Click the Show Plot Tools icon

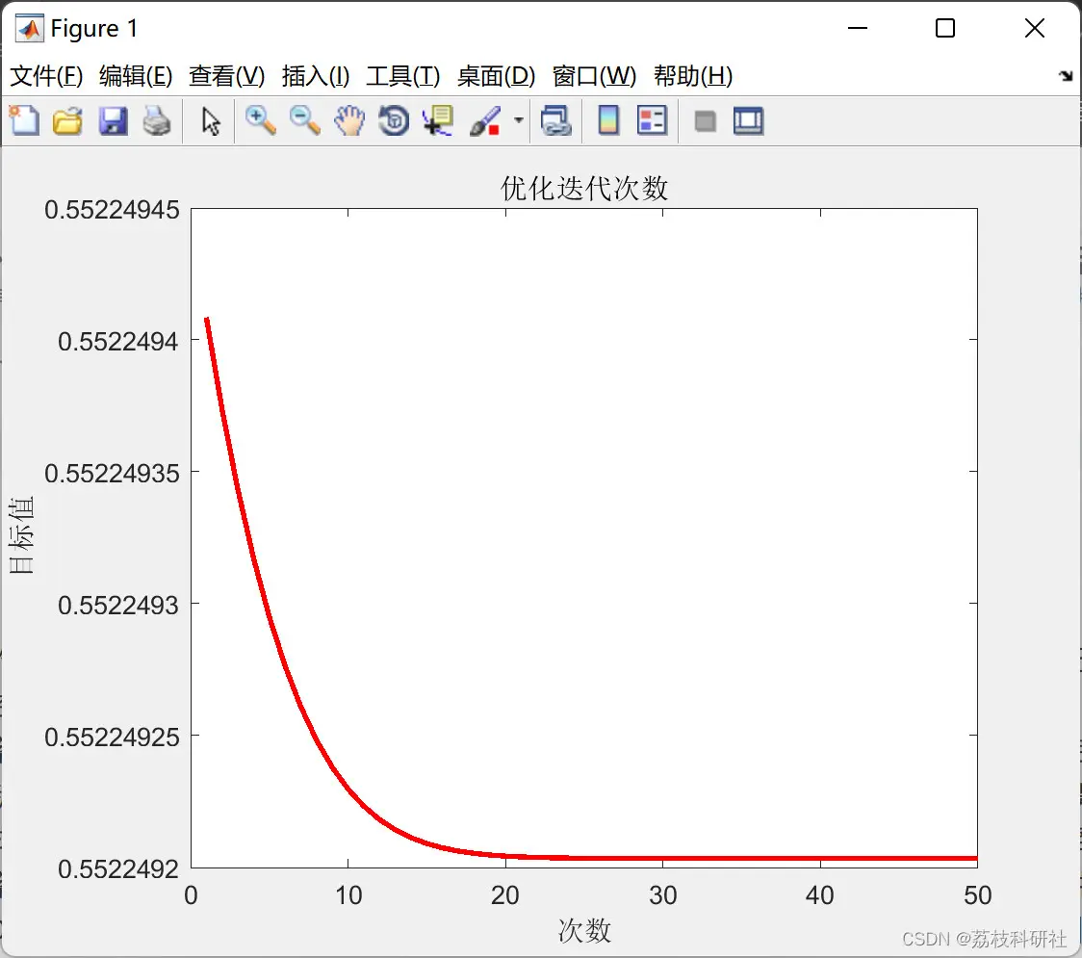coord(748,120)
